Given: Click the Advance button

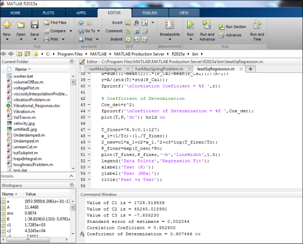Looking at the screenshot, I should 230,35.
